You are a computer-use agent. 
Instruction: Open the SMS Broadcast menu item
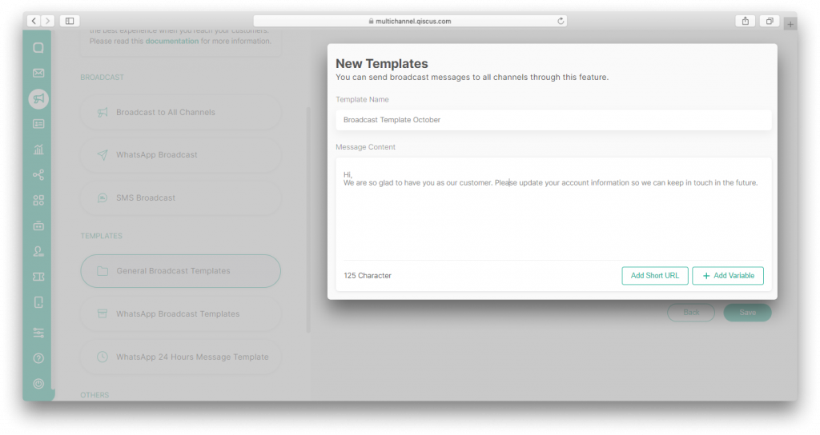(180, 198)
